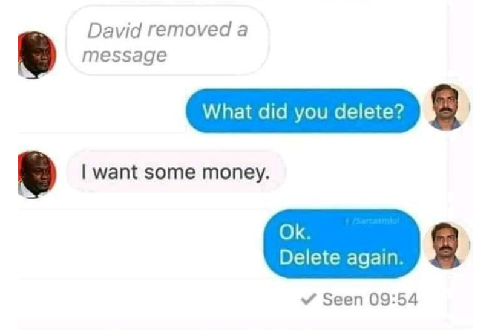
Task: Click the mustached man's avatar beside "Delete again."
Action: coord(447,245)
